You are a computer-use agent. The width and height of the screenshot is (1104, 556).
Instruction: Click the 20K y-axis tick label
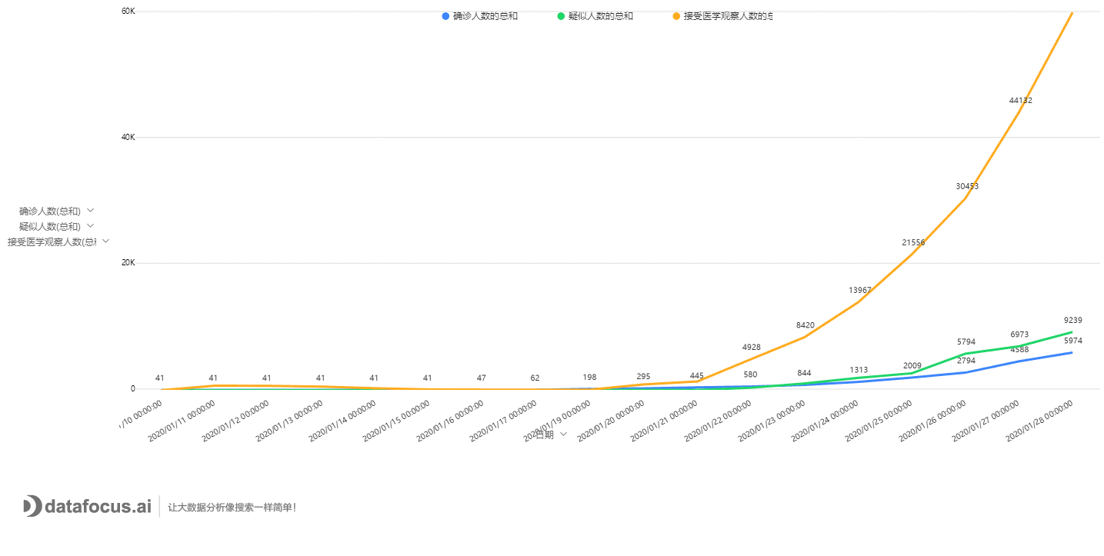pyautogui.click(x=128, y=262)
